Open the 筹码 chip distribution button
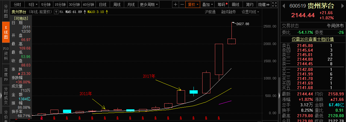Viewport: 346px width, 122px height. point(221,5)
